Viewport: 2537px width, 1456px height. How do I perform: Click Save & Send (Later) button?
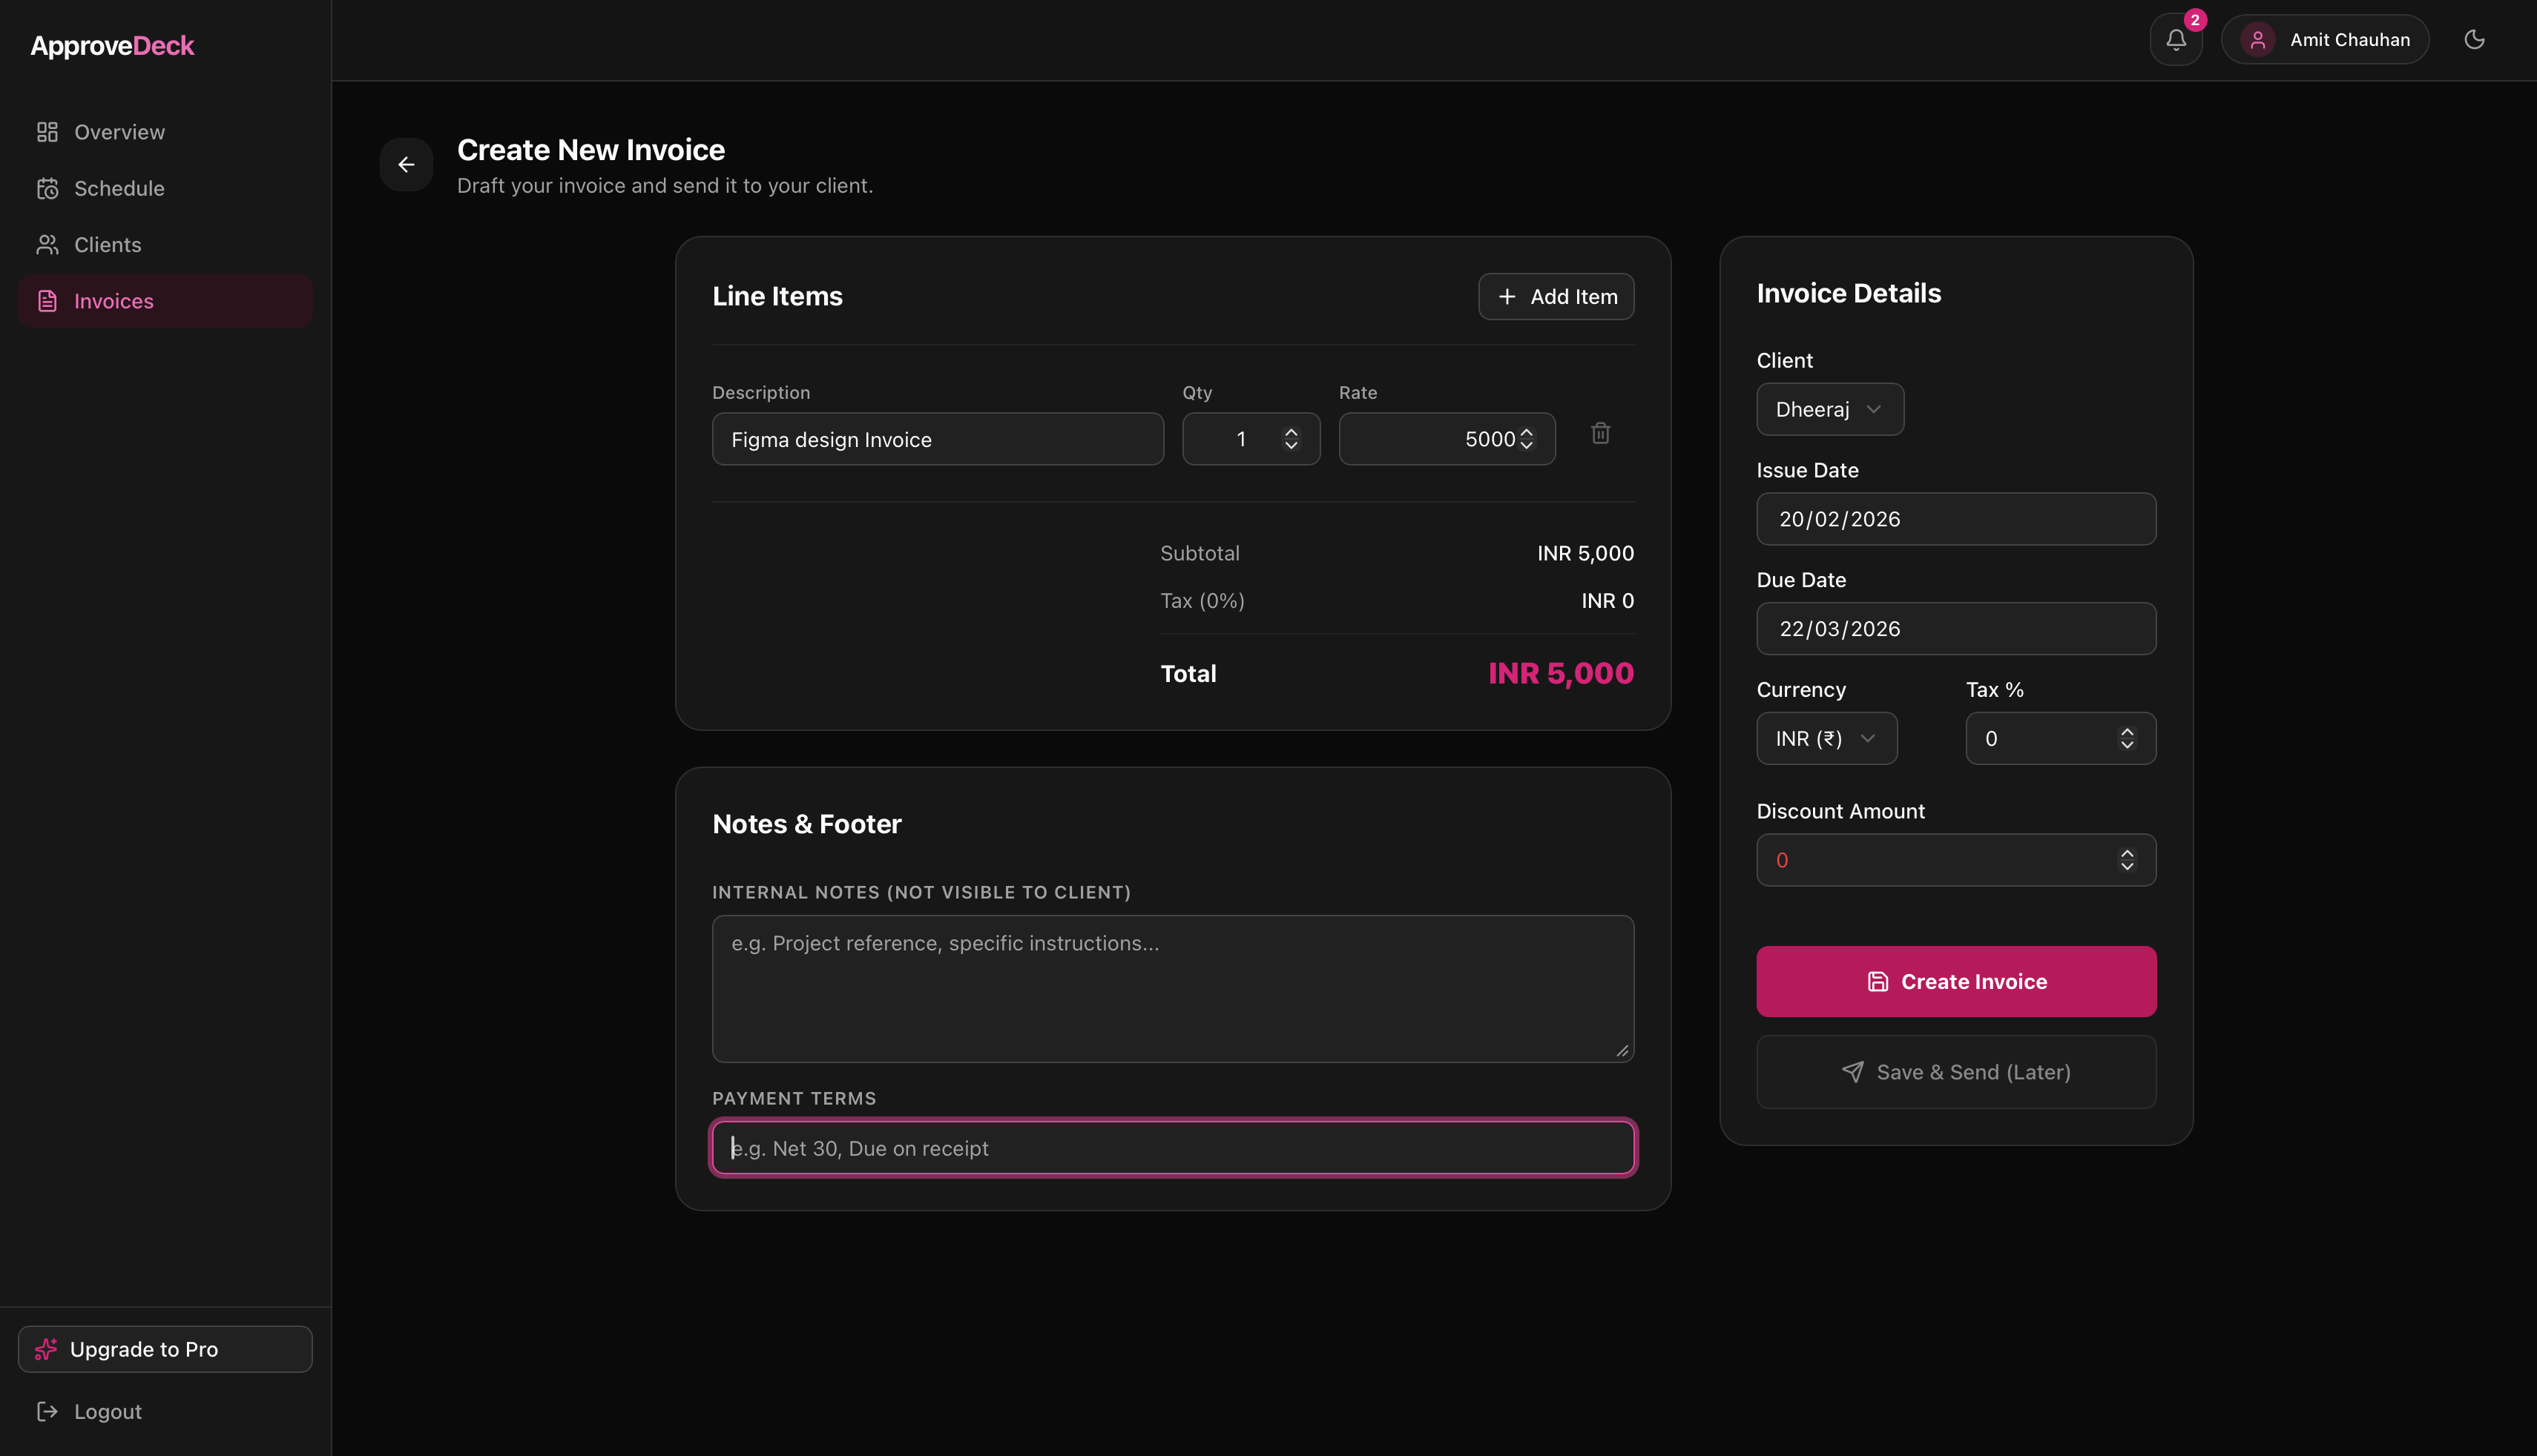[1955, 1072]
